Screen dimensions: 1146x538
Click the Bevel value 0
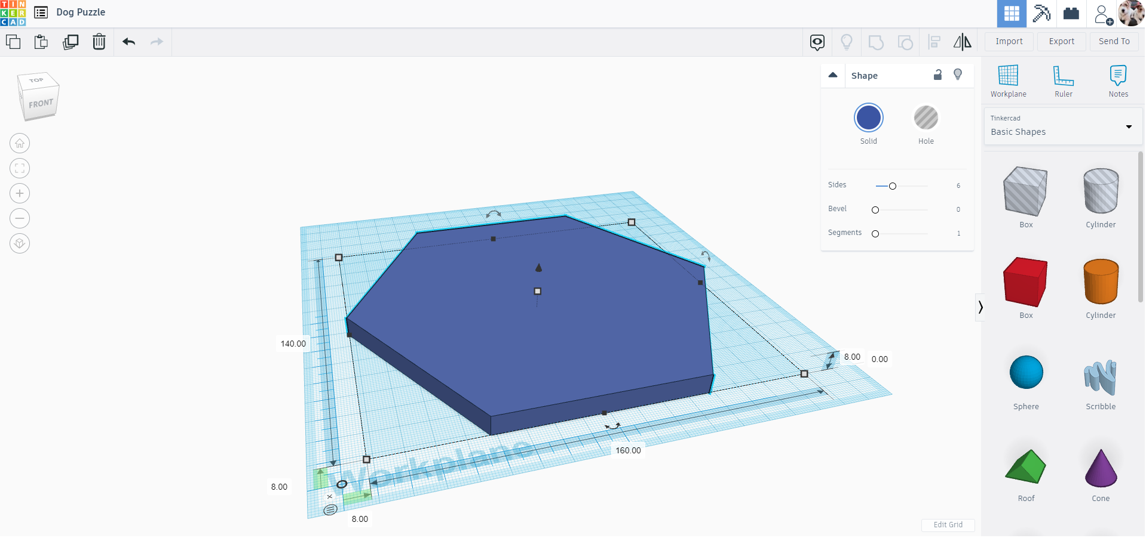tap(958, 210)
